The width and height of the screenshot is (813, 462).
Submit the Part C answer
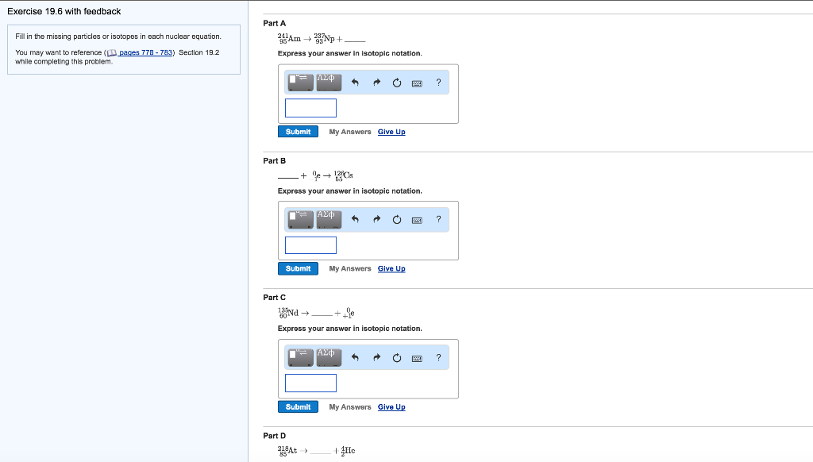298,407
